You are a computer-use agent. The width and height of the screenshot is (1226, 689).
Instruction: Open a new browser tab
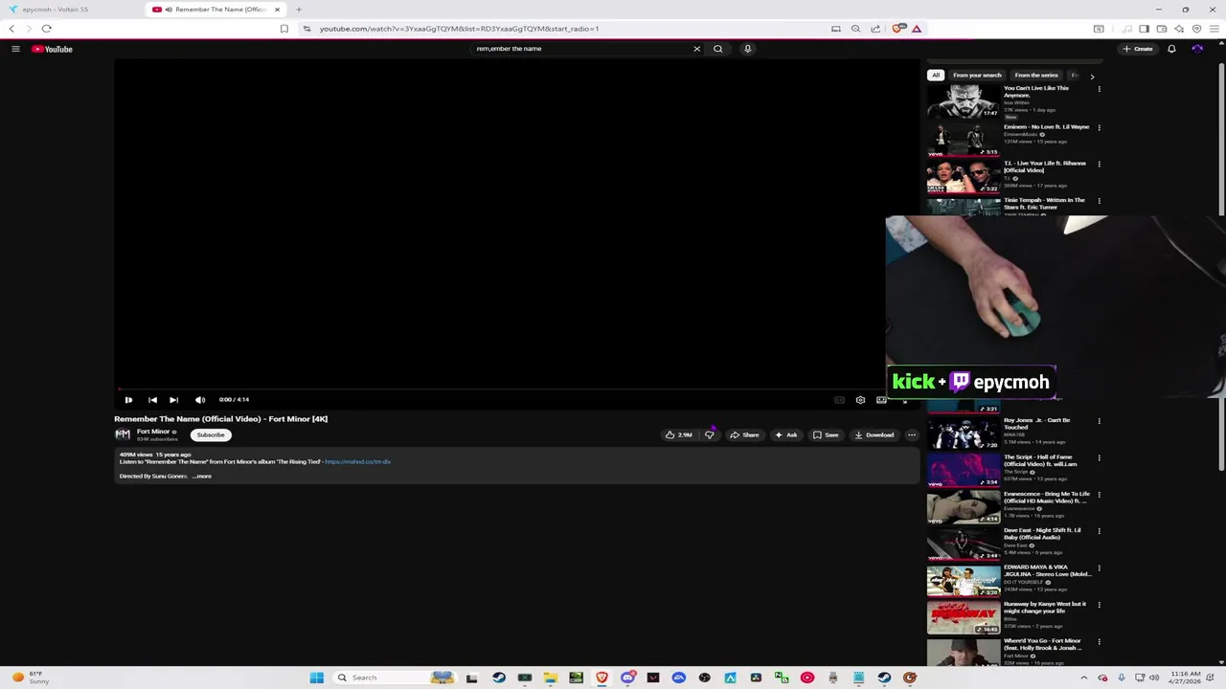point(299,10)
